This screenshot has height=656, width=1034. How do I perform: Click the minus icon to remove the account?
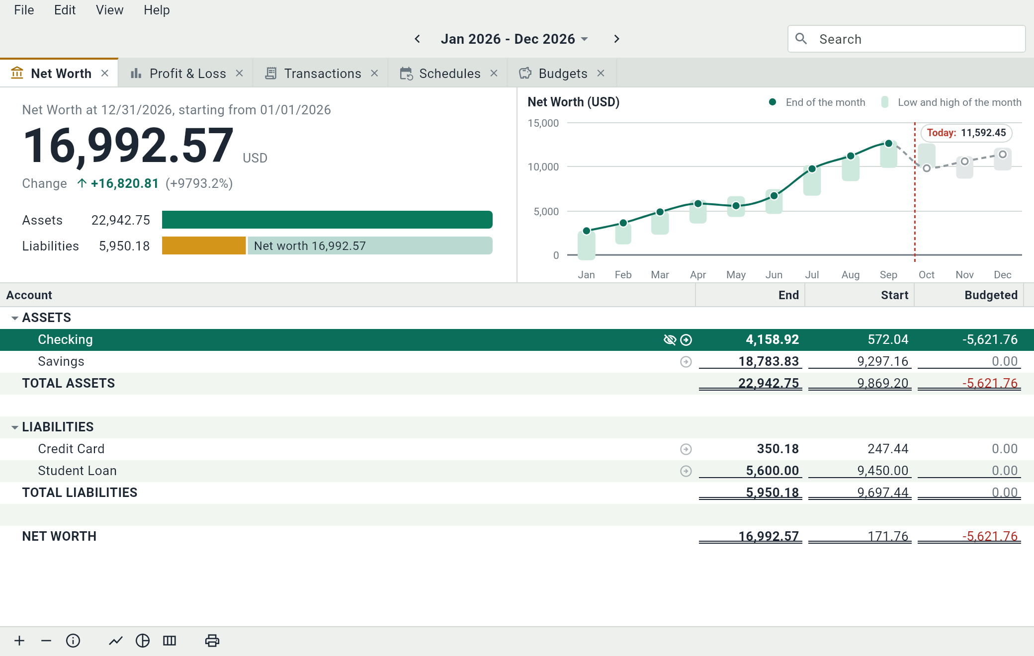(x=46, y=641)
